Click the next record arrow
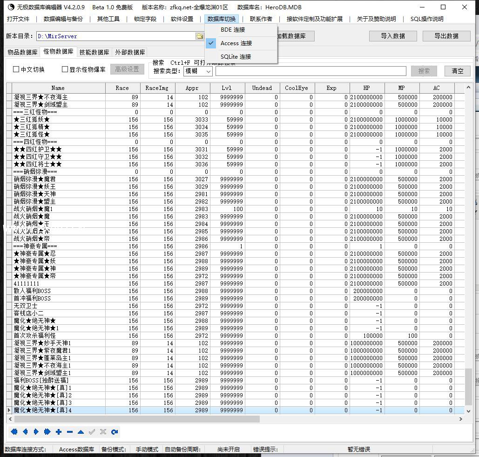Image resolution: width=479 pixels, height=457 pixels. point(36,432)
